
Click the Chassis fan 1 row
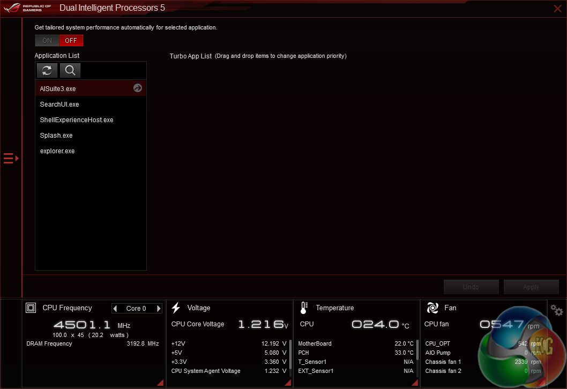point(483,362)
